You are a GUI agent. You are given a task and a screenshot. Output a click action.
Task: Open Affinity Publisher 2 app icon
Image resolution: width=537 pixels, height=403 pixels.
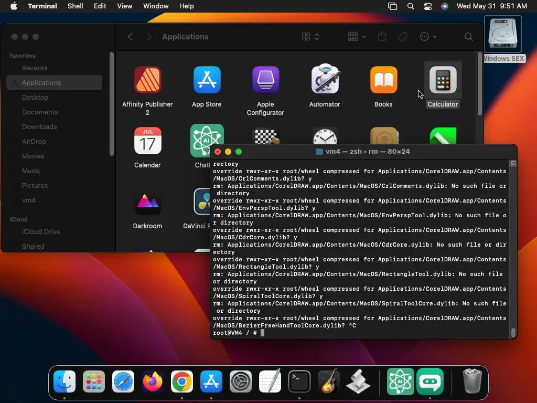[147, 80]
